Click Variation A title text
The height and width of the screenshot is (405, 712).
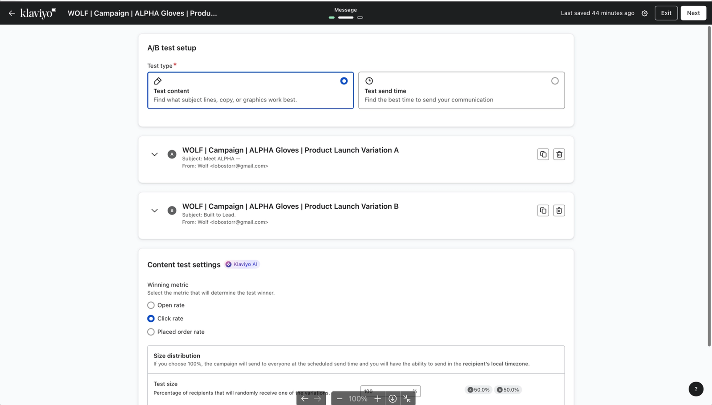pos(290,150)
